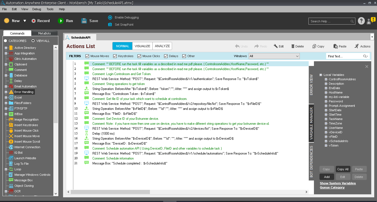Click the Image Recognition command icon

pyautogui.click(x=11, y=119)
